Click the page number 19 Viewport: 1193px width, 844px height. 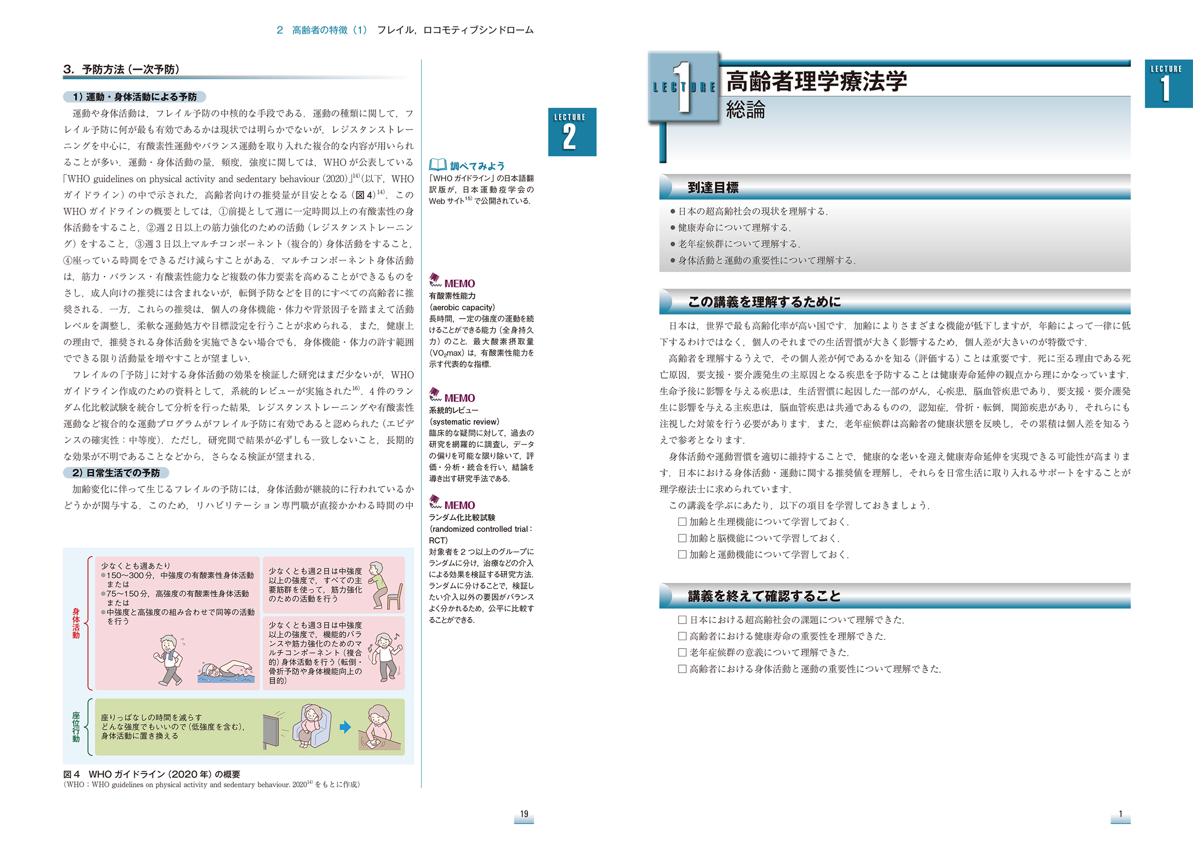(x=524, y=814)
